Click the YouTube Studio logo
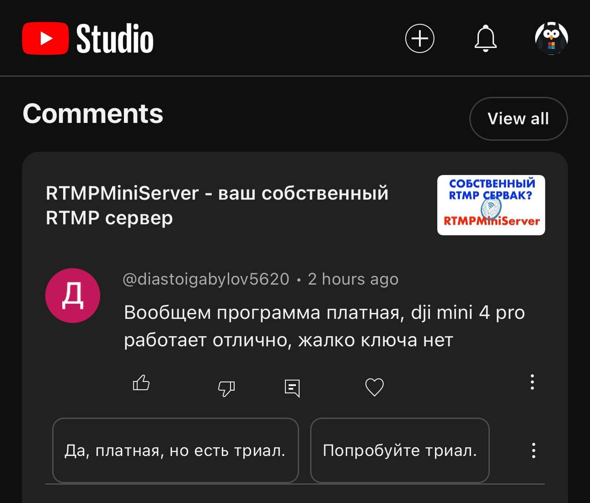The image size is (590, 503). 88,39
